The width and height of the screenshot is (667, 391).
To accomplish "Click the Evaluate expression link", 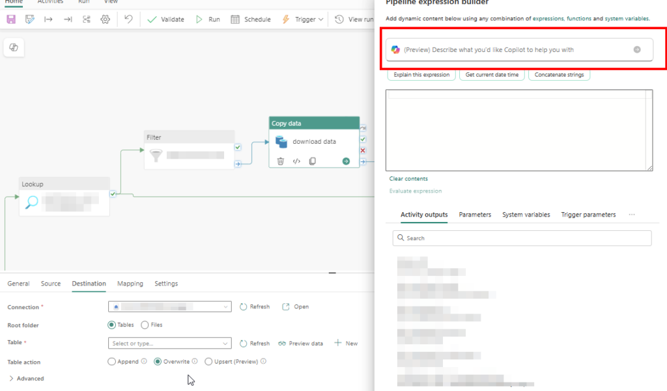I will tap(415, 191).
